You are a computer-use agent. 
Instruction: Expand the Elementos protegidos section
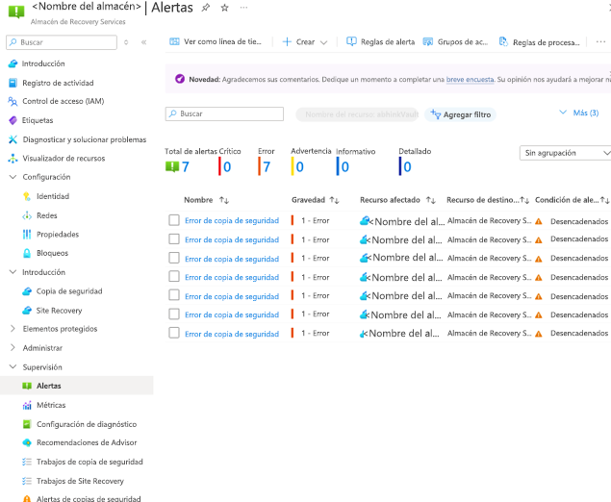(13, 329)
